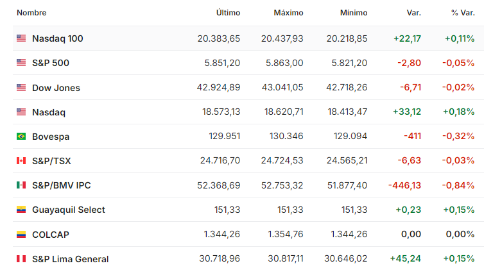
Task: Click the US flag in the Nasdaq row
Action: tap(21, 112)
